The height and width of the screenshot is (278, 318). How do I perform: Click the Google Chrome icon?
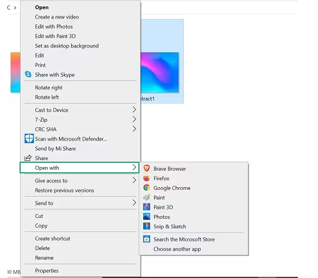click(147, 188)
